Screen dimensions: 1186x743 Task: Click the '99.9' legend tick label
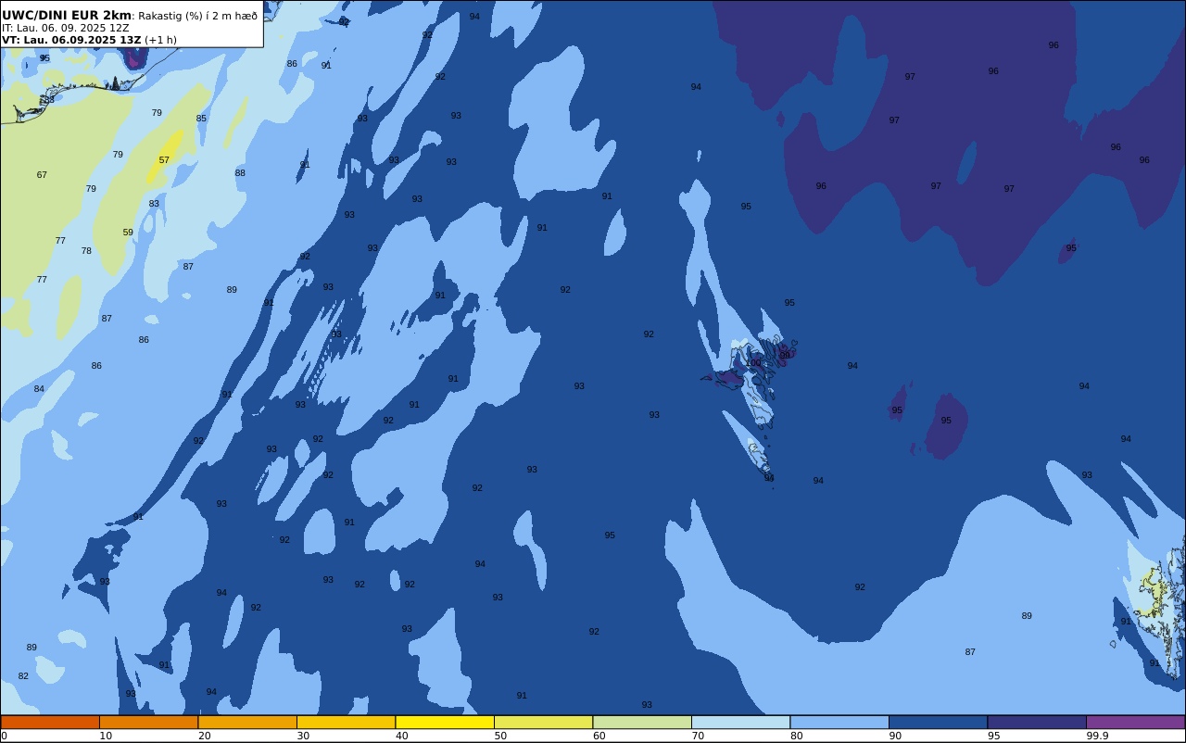tap(1098, 736)
